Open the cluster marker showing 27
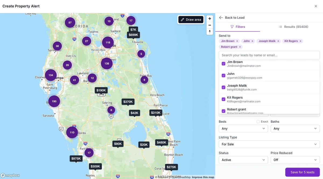This screenshot has height=179, width=323. click(x=87, y=41)
